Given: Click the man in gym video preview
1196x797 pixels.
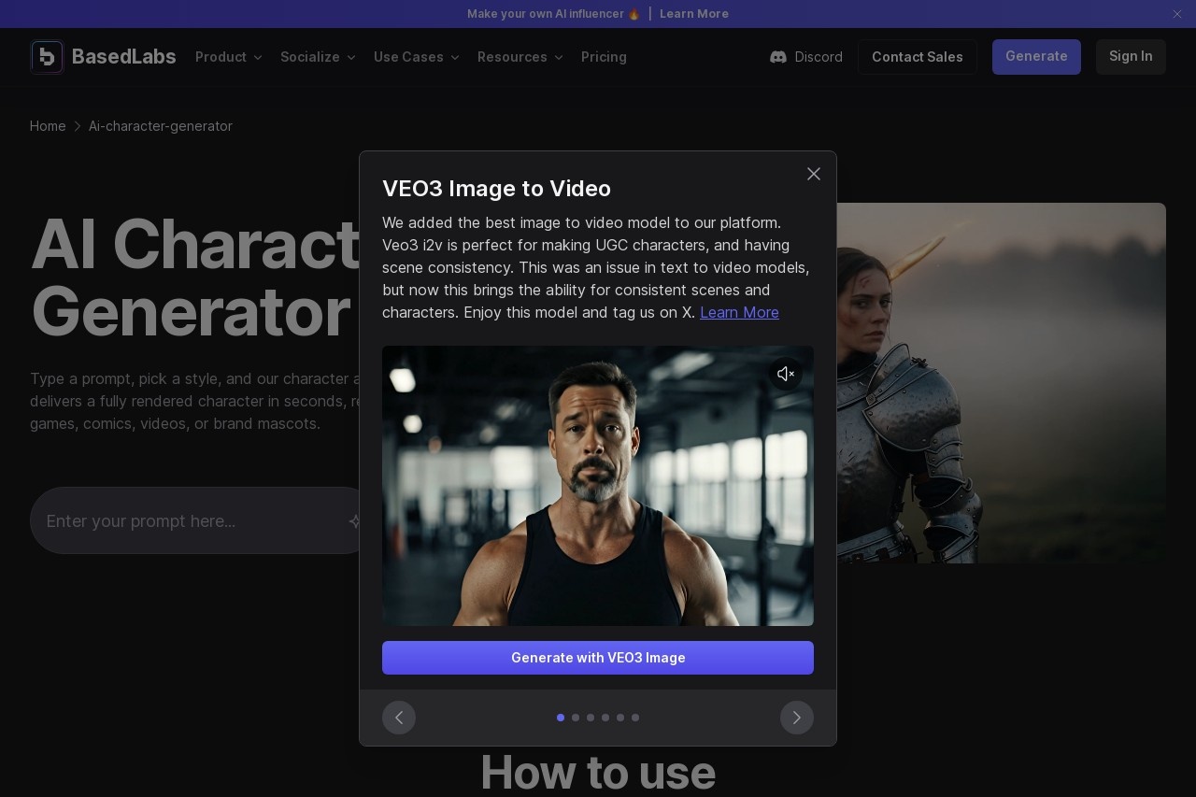Looking at the screenshot, I should coord(598,486).
